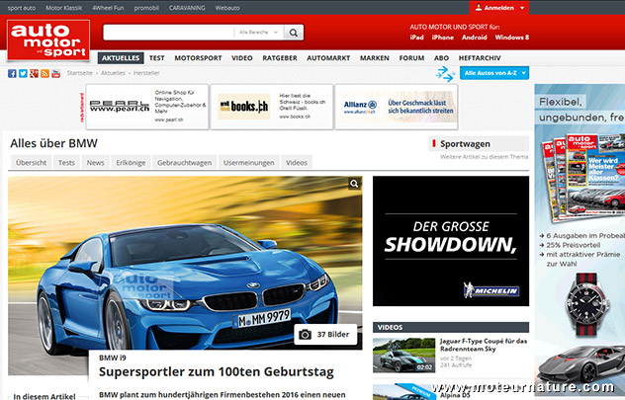Viewport: 625px width, 400px height.
Task: Open the ABO navigation item
Action: point(441,58)
